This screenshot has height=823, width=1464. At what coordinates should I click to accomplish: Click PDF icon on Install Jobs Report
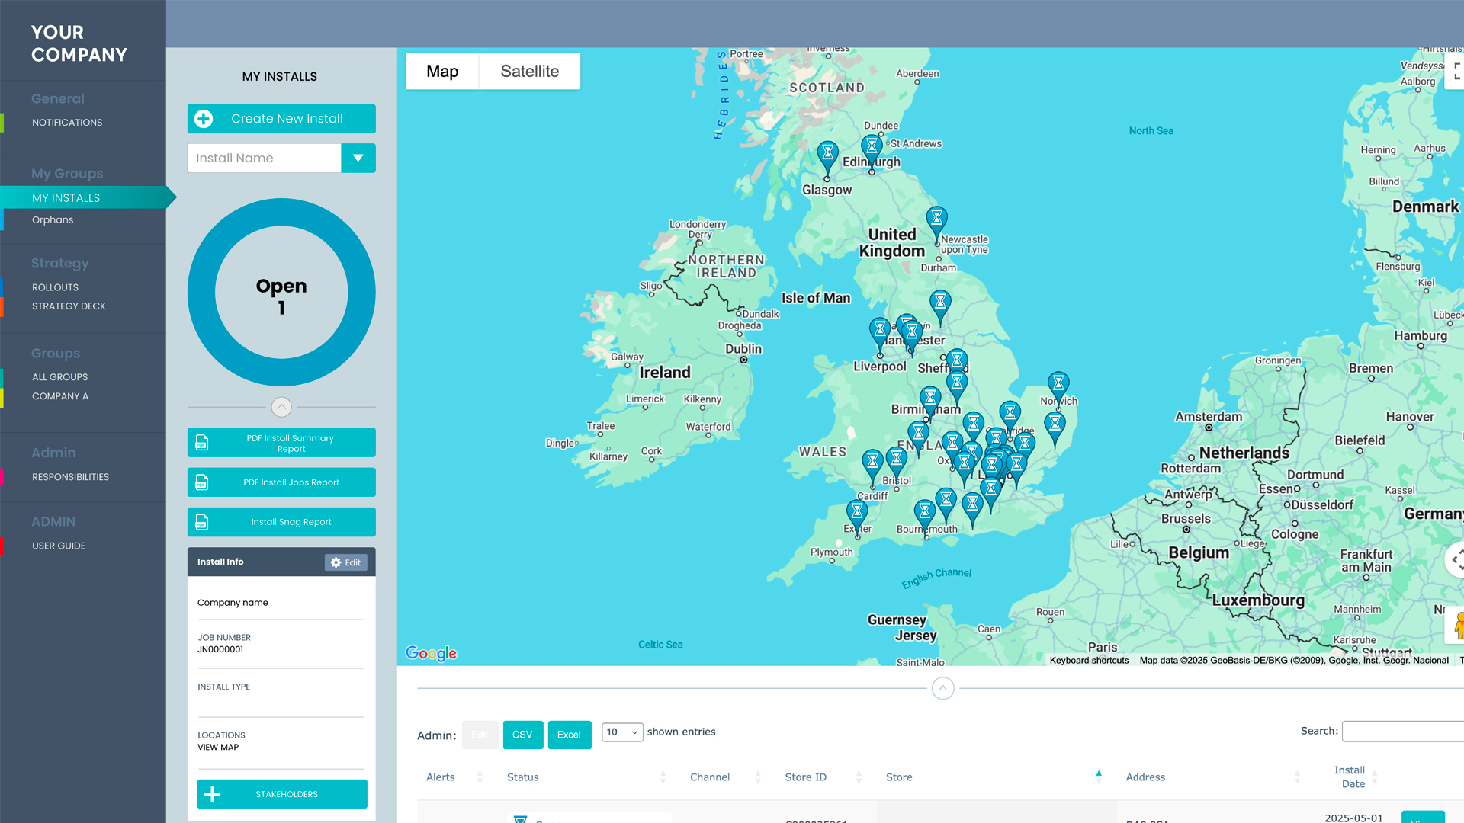(x=202, y=482)
